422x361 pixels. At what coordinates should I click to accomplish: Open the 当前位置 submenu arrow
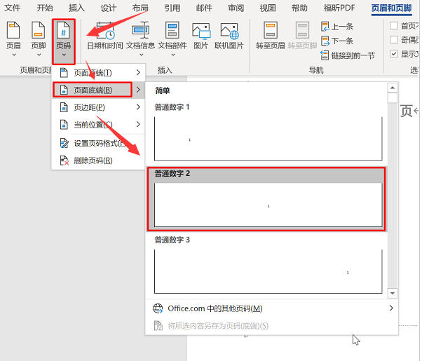(x=138, y=124)
